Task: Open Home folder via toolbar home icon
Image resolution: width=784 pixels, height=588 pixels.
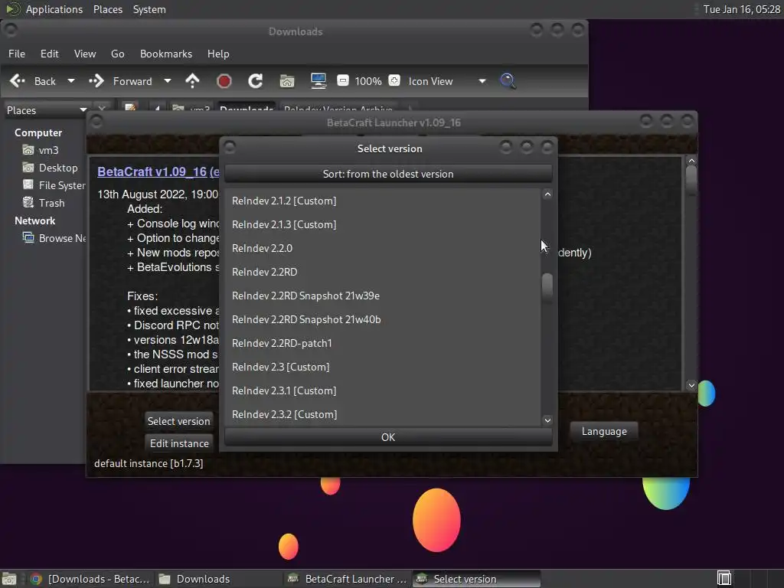Action: [x=287, y=81]
